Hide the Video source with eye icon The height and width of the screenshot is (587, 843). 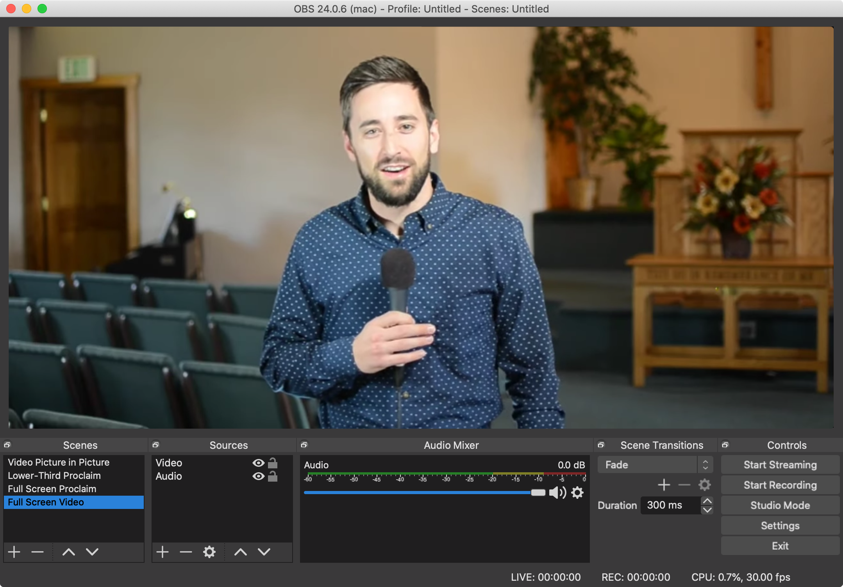pos(258,463)
